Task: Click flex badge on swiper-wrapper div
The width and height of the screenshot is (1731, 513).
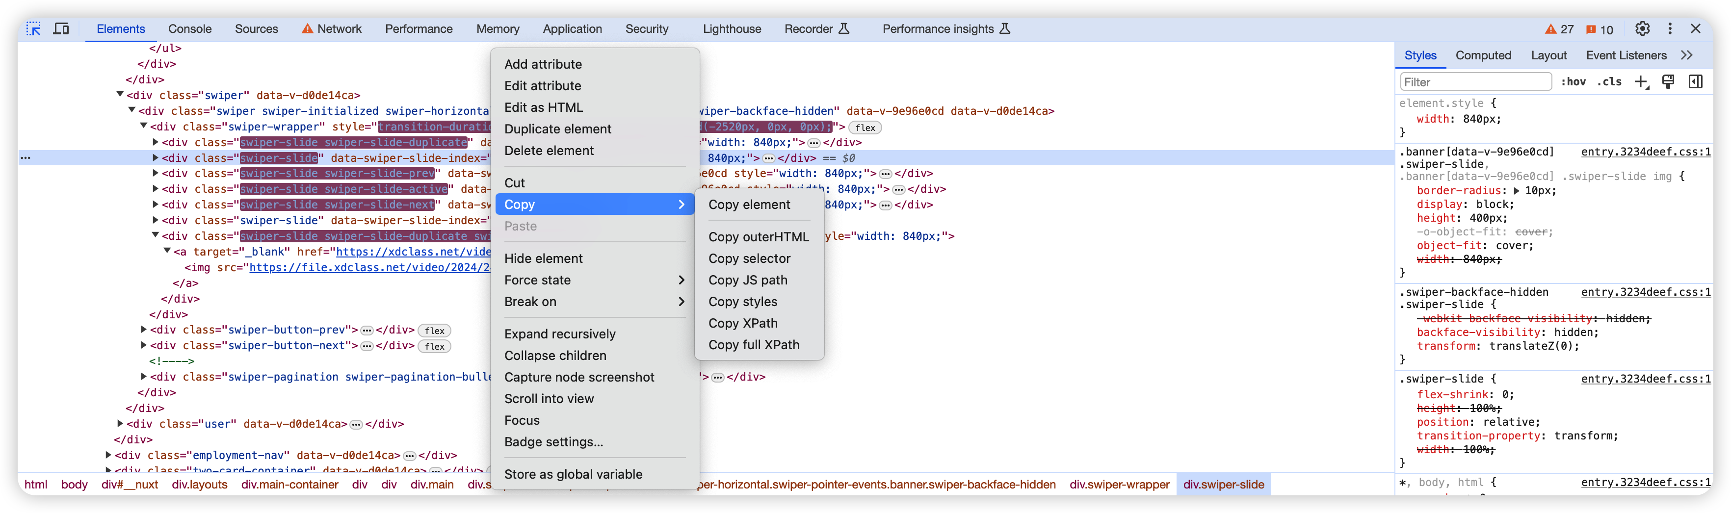Action: pyautogui.click(x=865, y=128)
